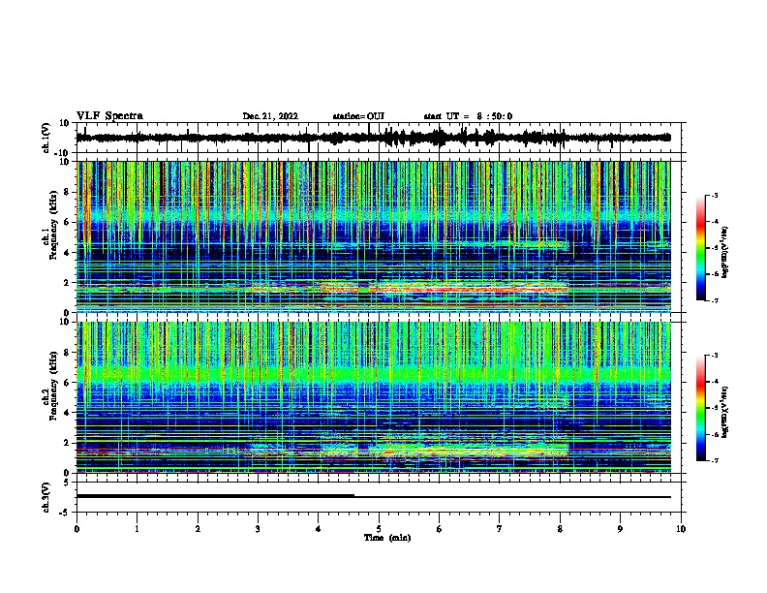This screenshot has width=767, height=593.
Task: Select the date text "Dec. 21, 2022"
Action: pos(270,116)
